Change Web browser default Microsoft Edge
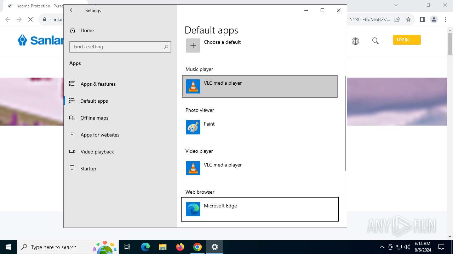Screen dimensions: 453x254 pyautogui.click(x=260, y=209)
